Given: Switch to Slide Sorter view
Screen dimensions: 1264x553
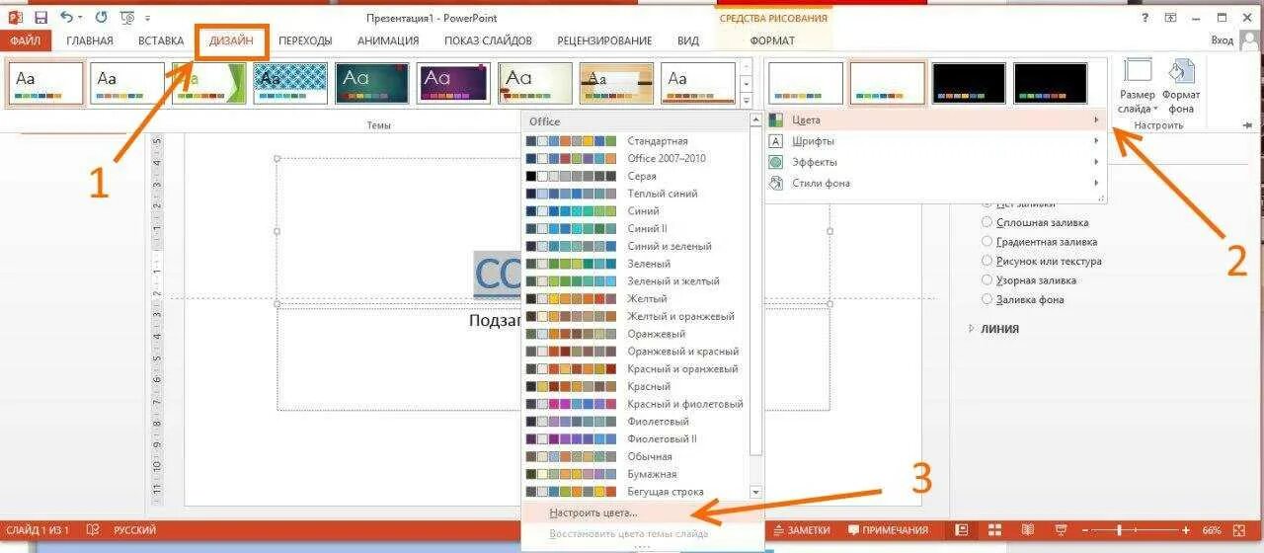Looking at the screenshot, I should point(994,530).
